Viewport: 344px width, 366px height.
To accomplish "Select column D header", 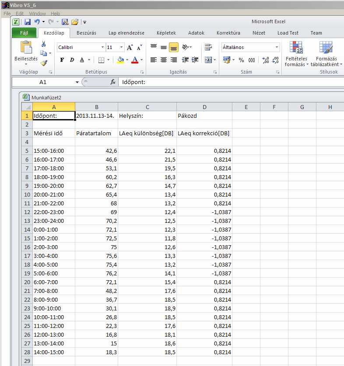I will pos(204,107).
